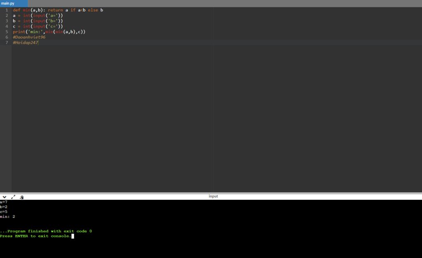Click the line reading c = int(input('c='))
Screen dimensions: 422x258
point(38,26)
